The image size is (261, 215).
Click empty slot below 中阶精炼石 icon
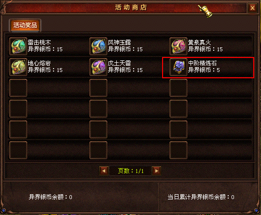pyautogui.click(x=179, y=88)
